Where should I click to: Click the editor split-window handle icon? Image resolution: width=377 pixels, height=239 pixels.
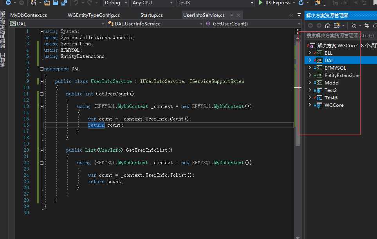298,31
